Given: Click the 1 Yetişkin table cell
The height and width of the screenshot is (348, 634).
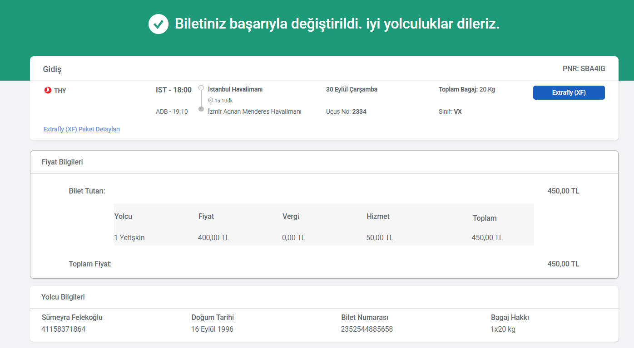Looking at the screenshot, I should (129, 237).
